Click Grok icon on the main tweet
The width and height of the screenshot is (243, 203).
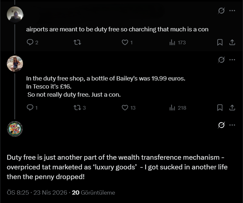[x=221, y=125]
